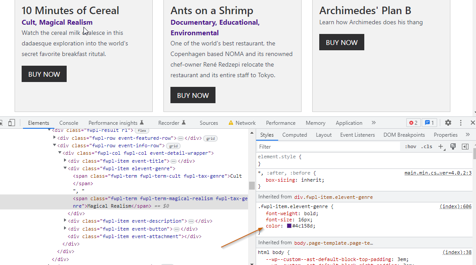Select Computed sidebar tab

tap(295, 135)
